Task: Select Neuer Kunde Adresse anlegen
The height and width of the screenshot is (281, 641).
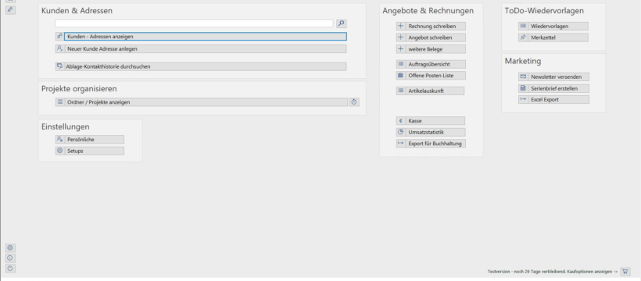Action: point(206,48)
